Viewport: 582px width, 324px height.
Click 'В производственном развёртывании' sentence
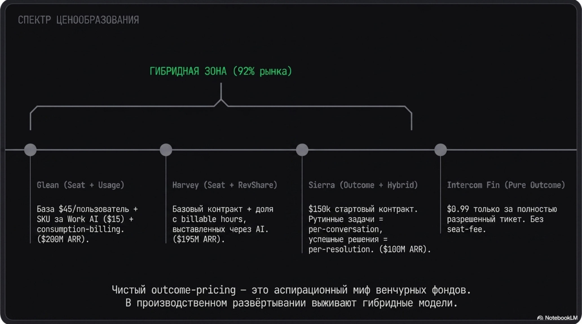coord(291,303)
